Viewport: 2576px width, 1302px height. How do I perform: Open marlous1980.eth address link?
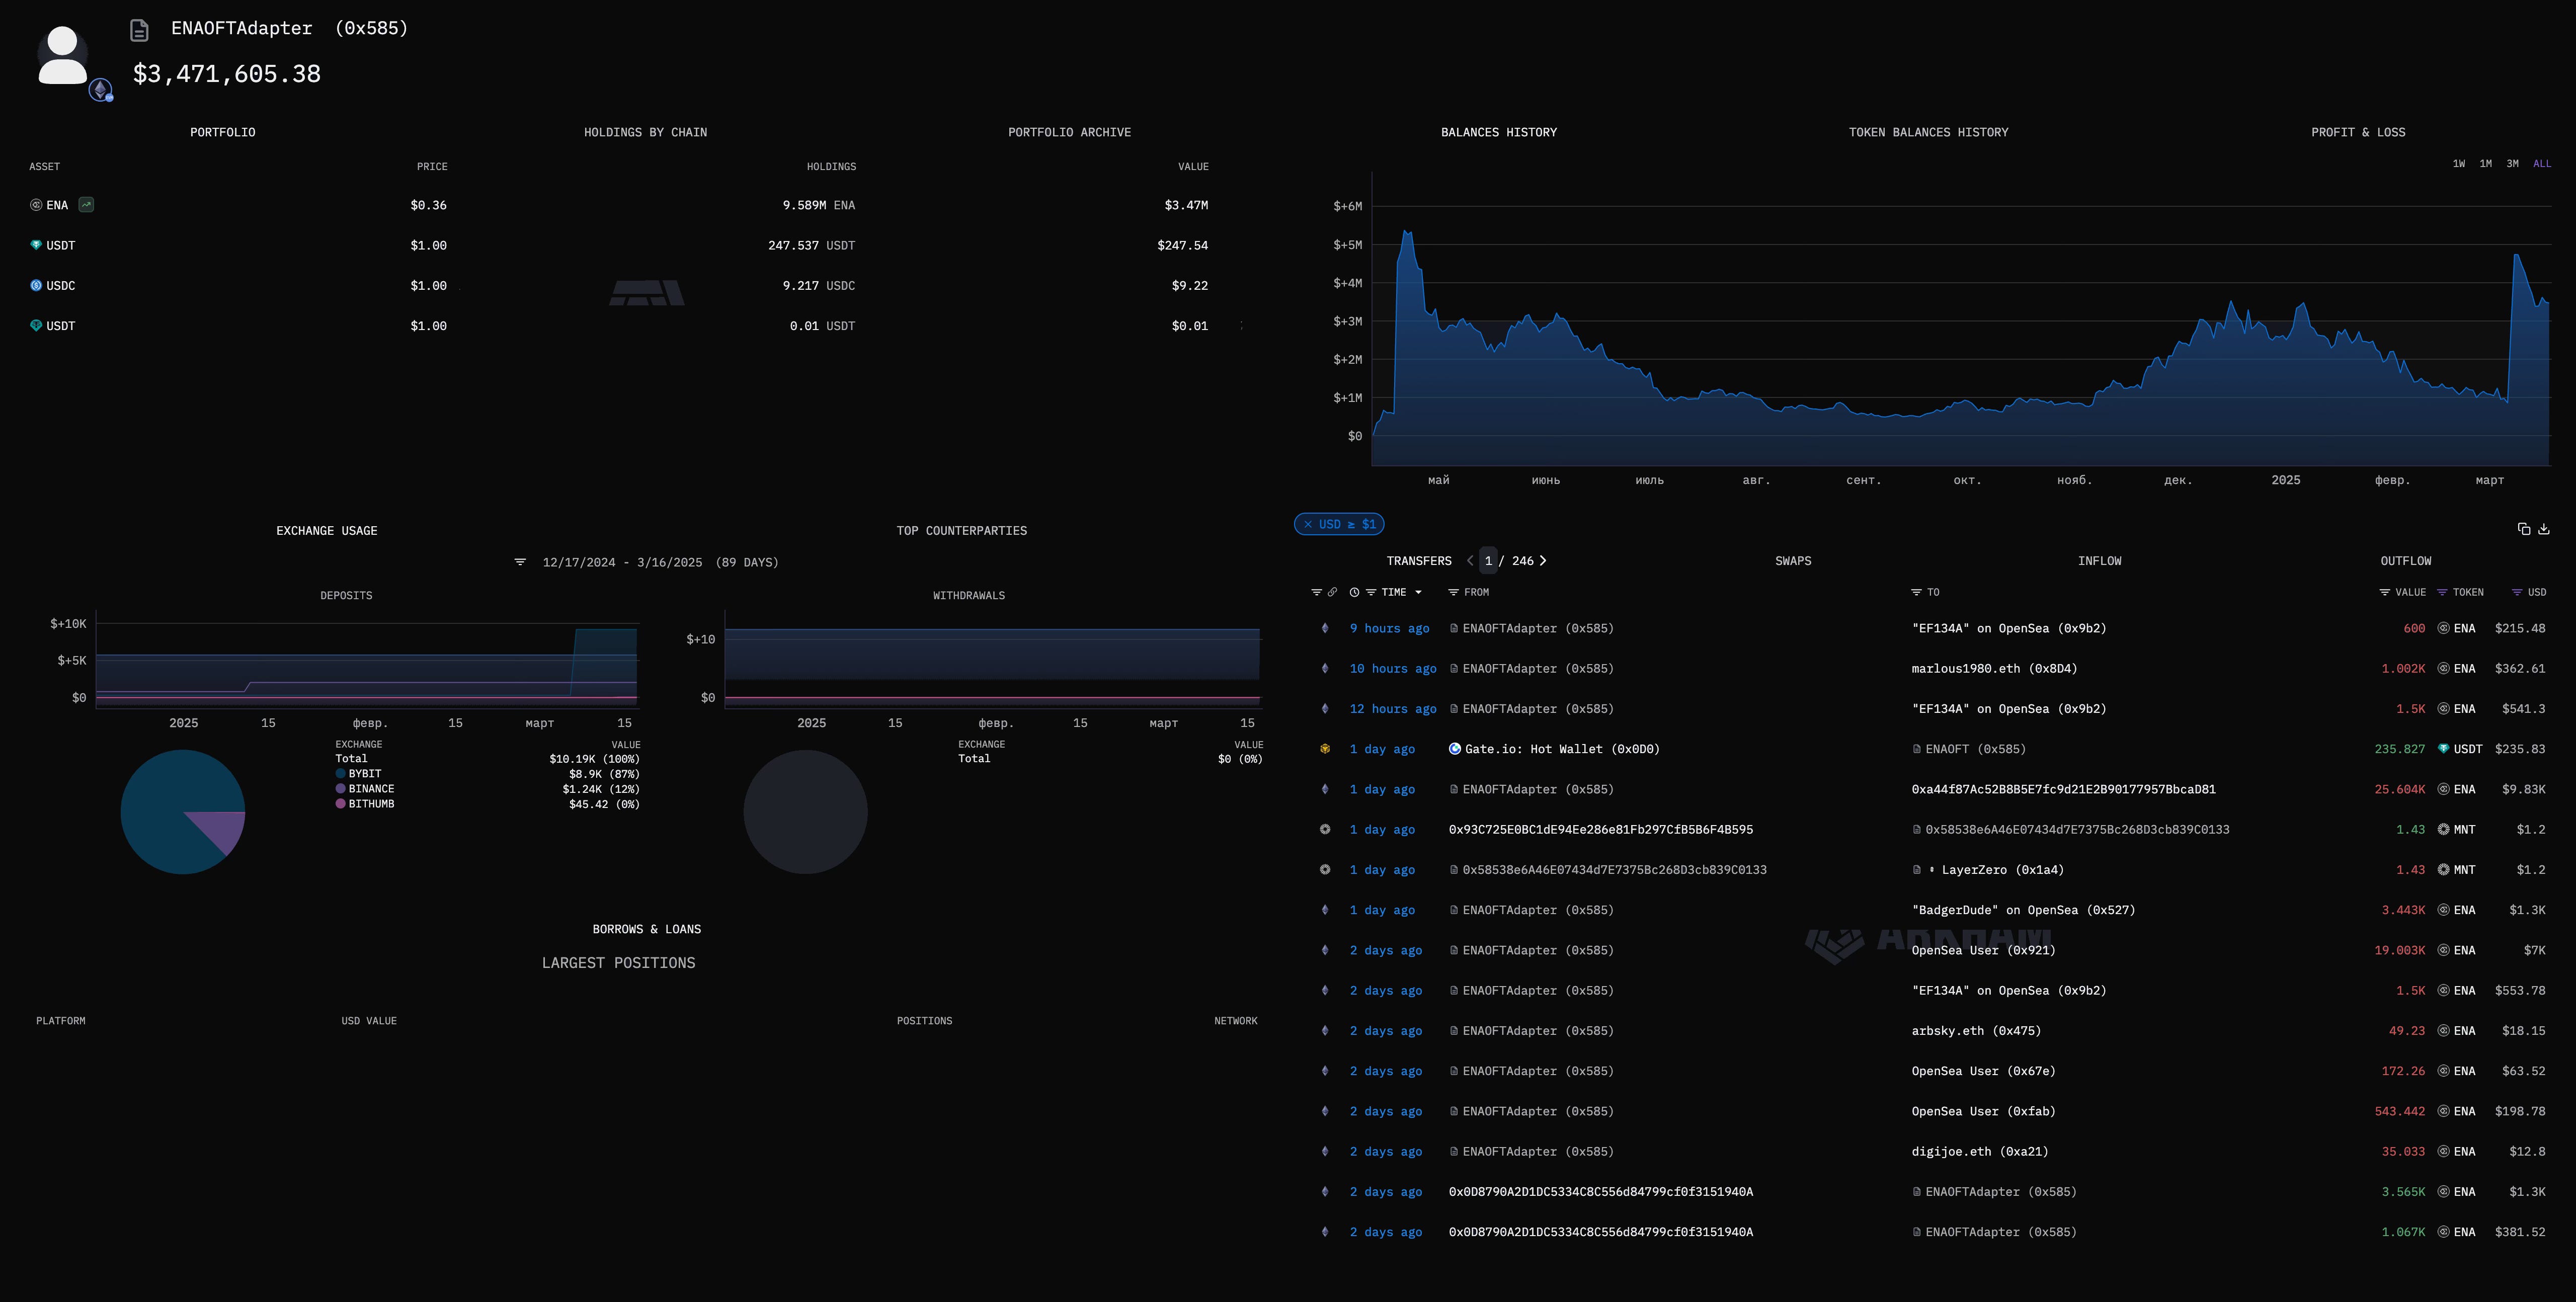pyautogui.click(x=1993, y=669)
